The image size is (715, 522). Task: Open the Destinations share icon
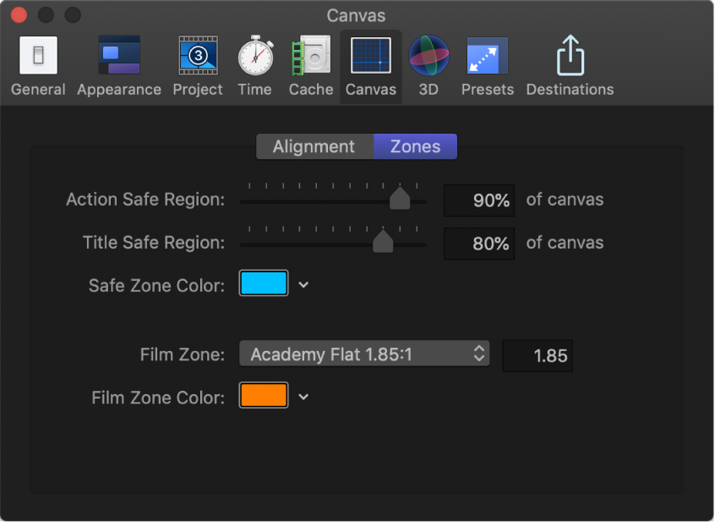click(570, 65)
